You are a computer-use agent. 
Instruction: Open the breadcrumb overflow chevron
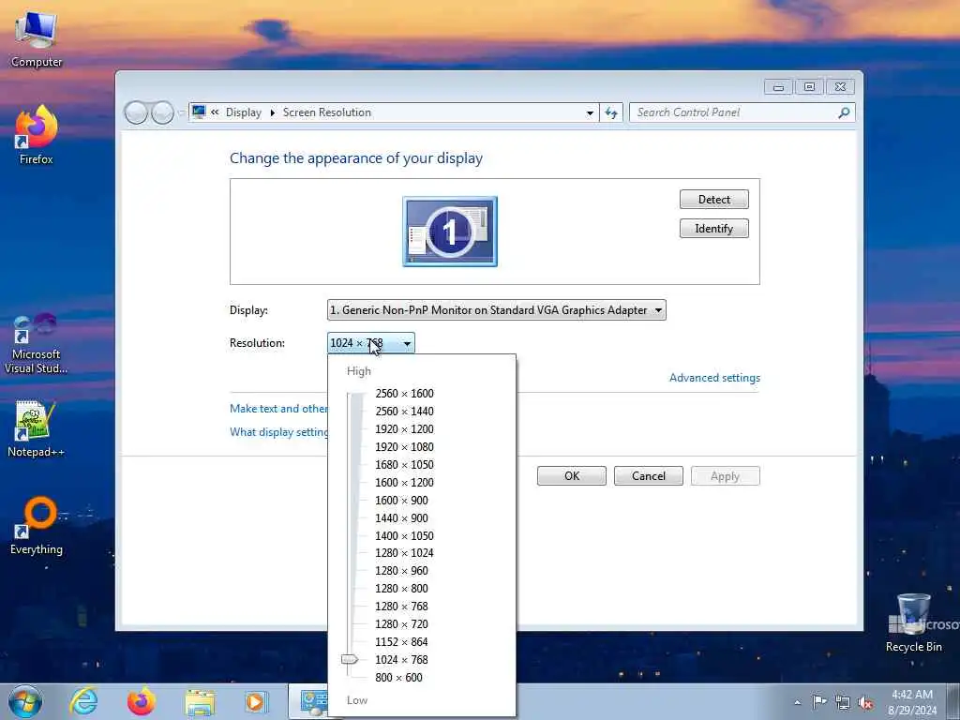pos(215,112)
